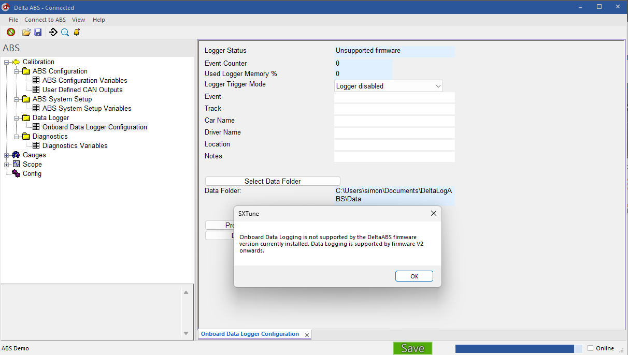Open the File menu

(x=13, y=20)
